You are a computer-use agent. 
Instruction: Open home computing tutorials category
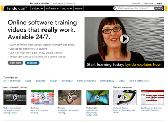coord(86,81)
